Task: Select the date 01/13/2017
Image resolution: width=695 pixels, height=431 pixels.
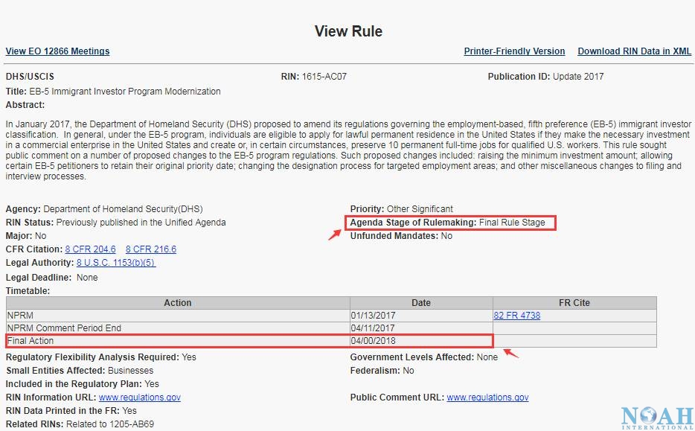Action: coord(373,316)
